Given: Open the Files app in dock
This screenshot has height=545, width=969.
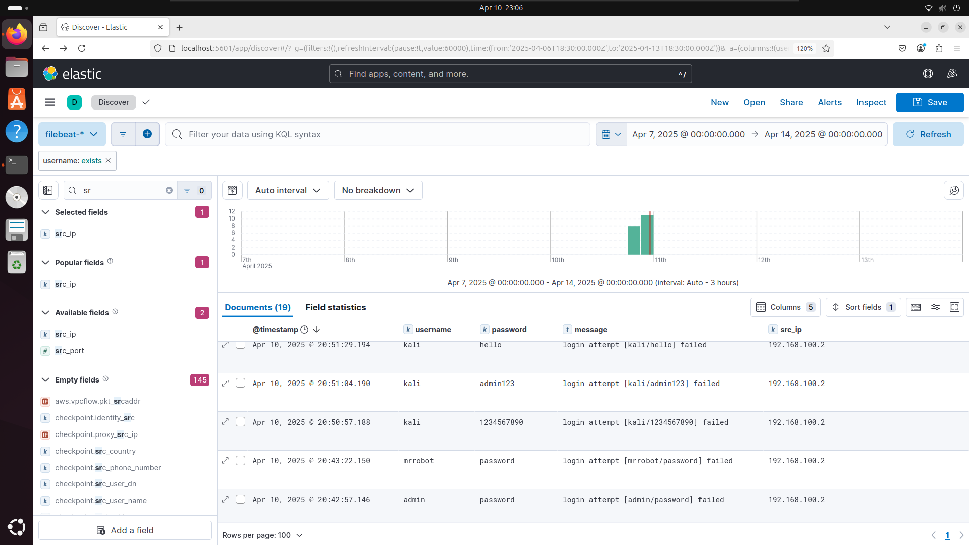Looking at the screenshot, I should [17, 67].
